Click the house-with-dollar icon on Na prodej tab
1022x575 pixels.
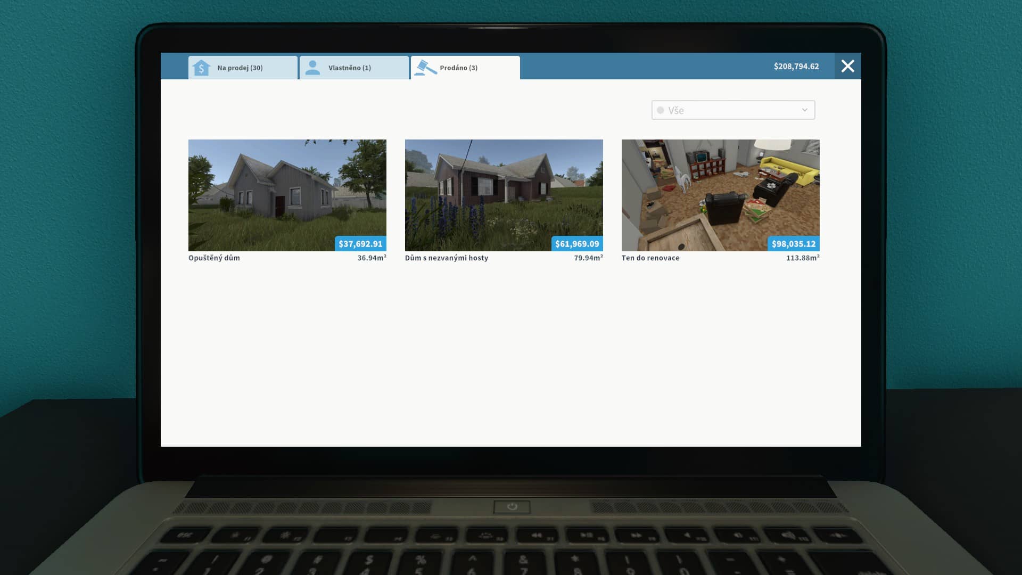[x=201, y=68]
